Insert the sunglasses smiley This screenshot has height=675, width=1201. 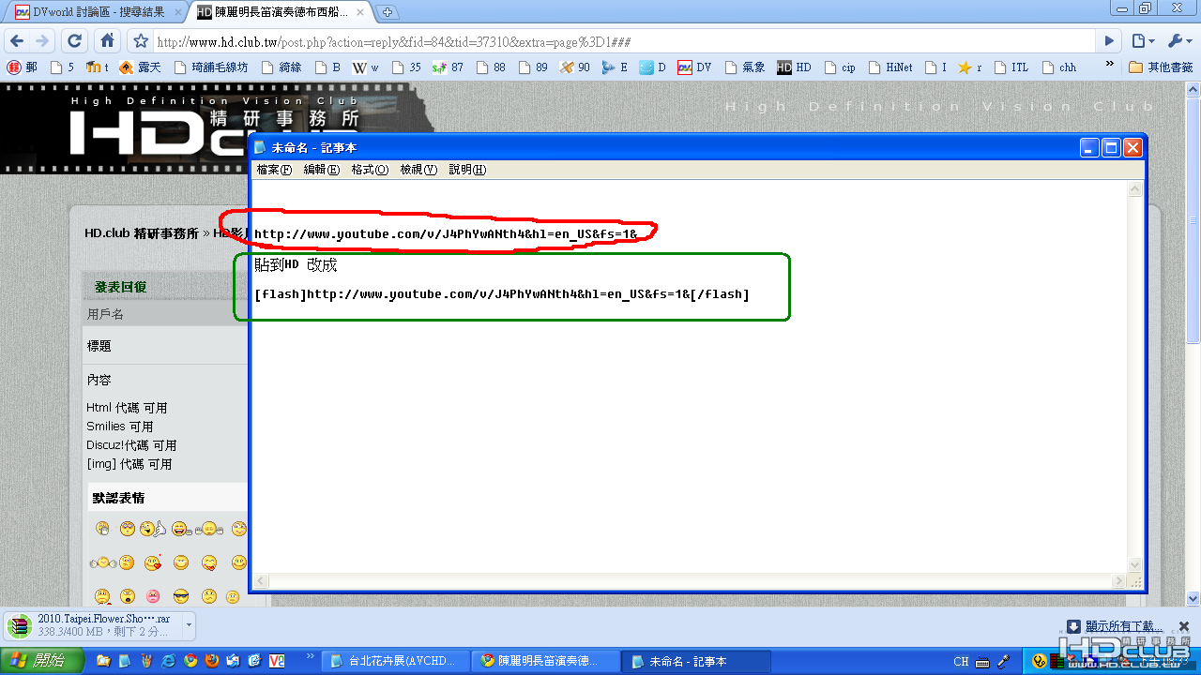[181, 596]
